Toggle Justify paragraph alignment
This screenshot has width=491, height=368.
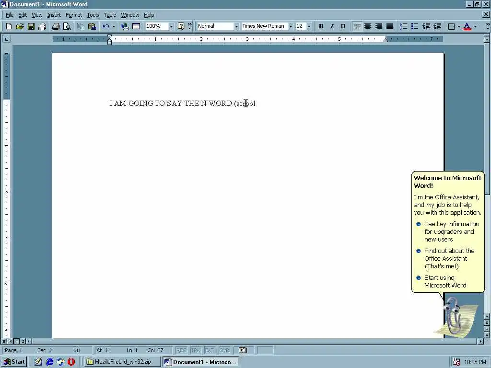pos(390,26)
